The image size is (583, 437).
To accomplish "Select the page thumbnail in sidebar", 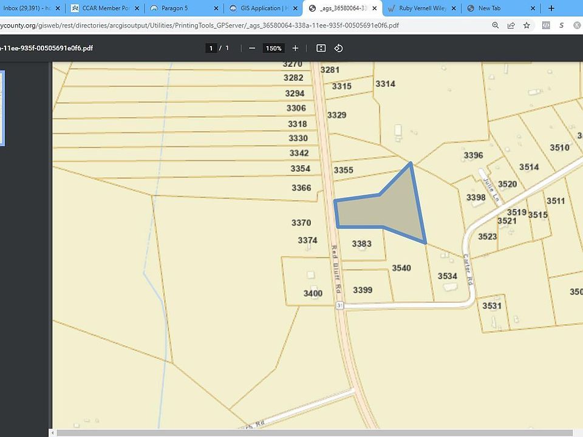I will click(2, 108).
